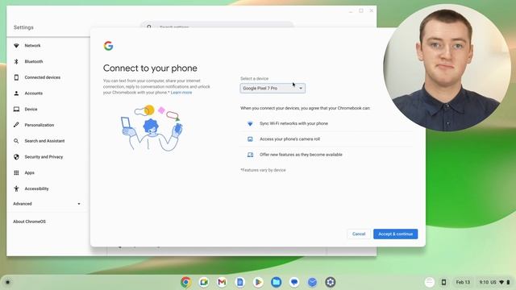Image resolution: width=516 pixels, height=290 pixels.
Task: Open the Connected devices section
Action: (43, 77)
